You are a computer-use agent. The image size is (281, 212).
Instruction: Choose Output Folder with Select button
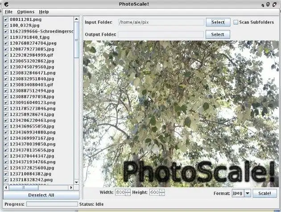pyautogui.click(x=218, y=34)
